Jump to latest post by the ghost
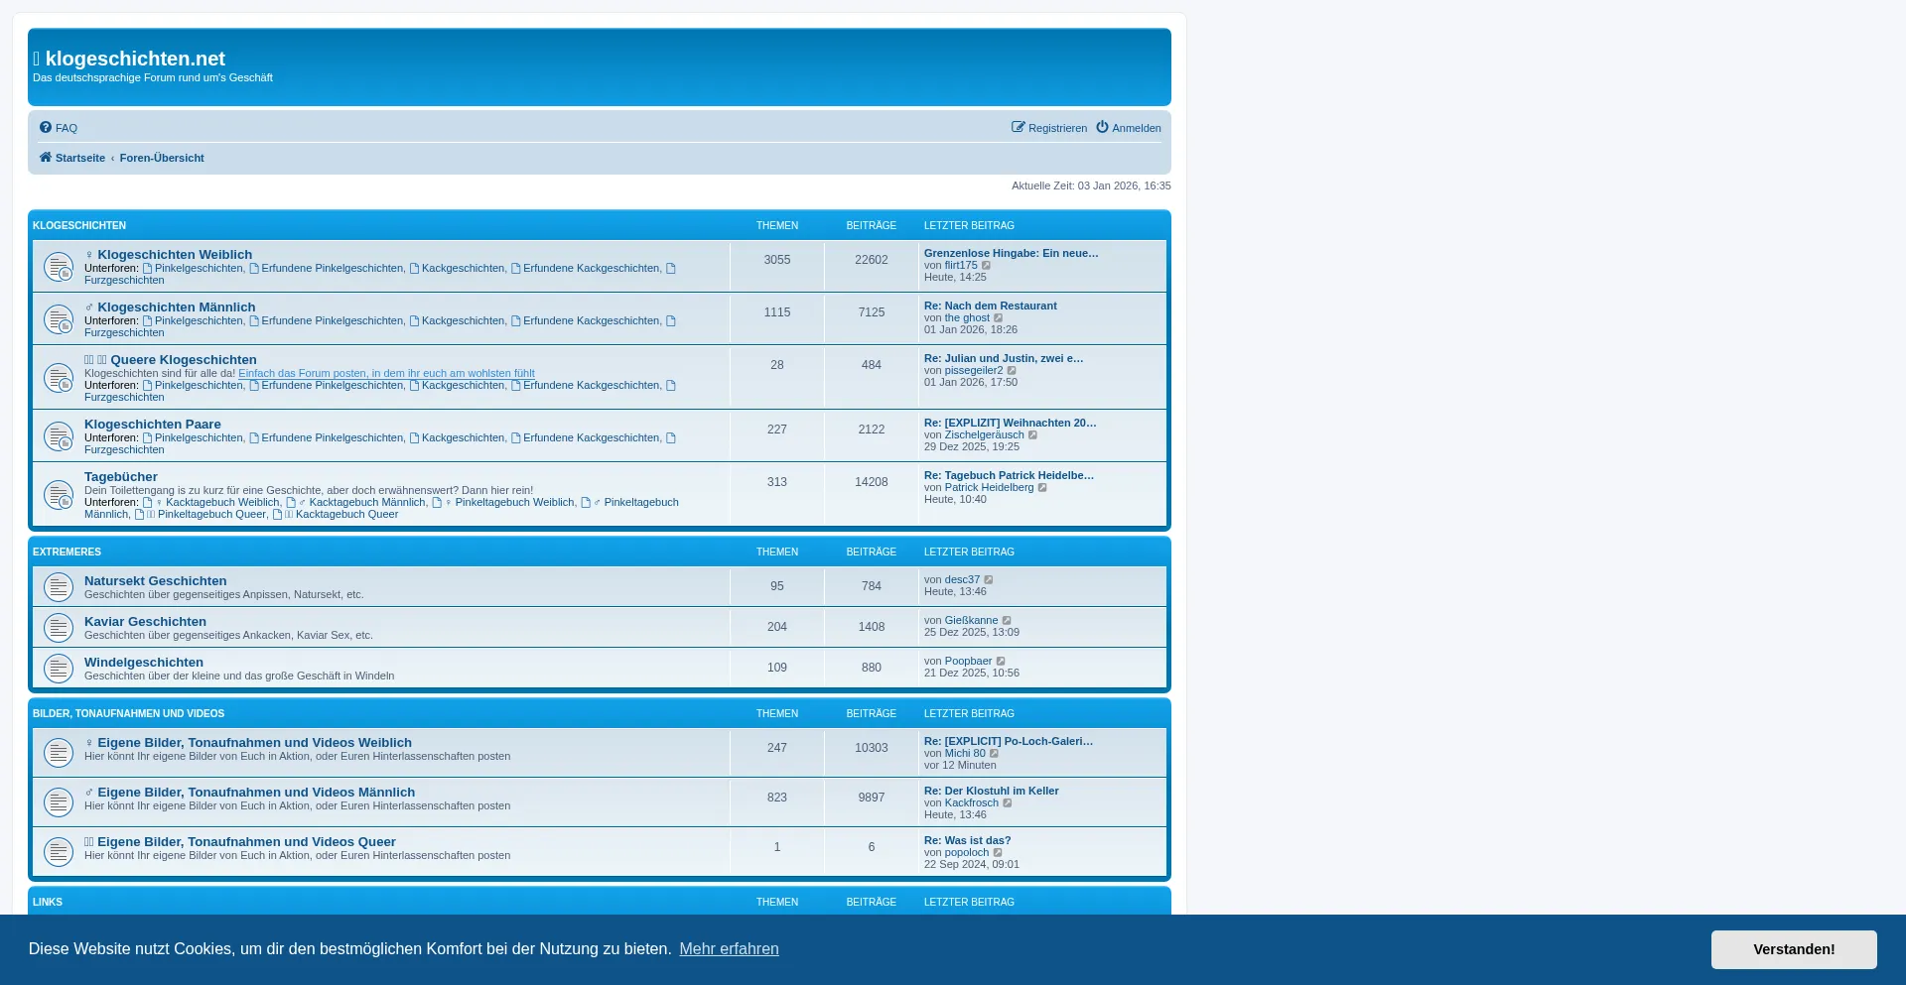 999,318
